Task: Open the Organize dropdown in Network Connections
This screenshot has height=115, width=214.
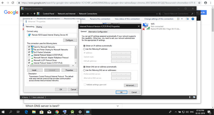Action: 27,19
